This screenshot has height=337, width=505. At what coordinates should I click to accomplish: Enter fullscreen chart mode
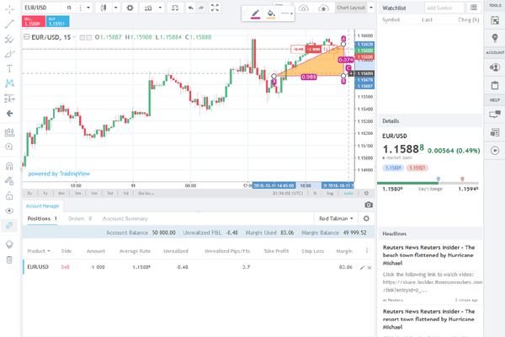point(215,8)
